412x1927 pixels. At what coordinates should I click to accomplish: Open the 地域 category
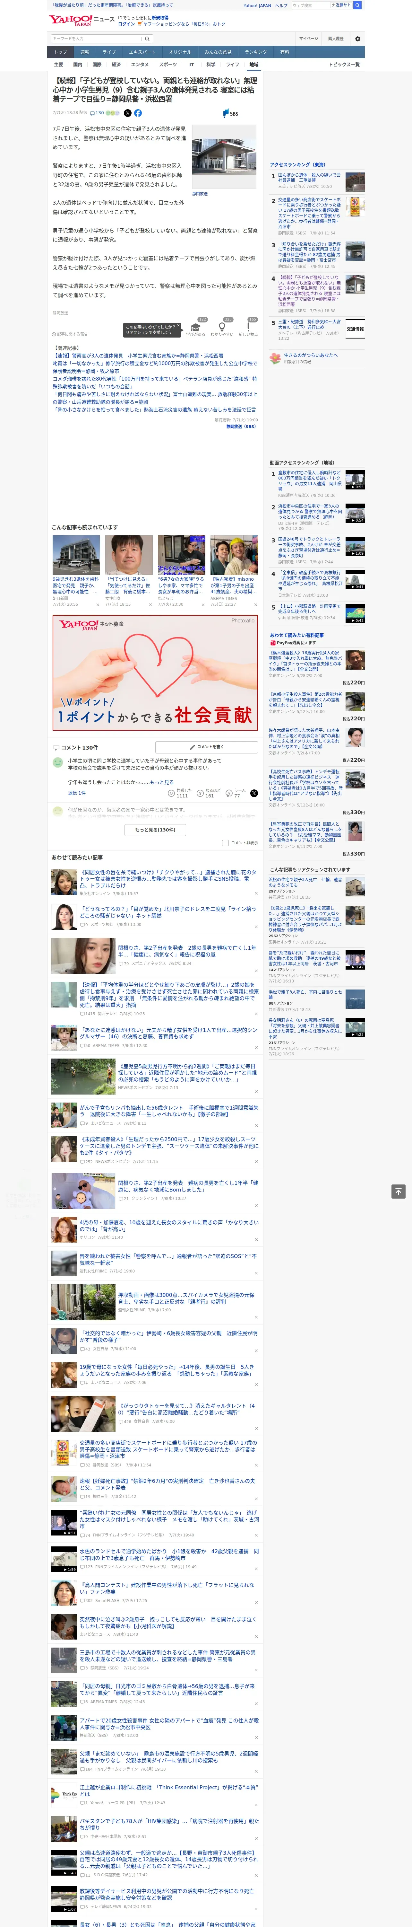253,64
